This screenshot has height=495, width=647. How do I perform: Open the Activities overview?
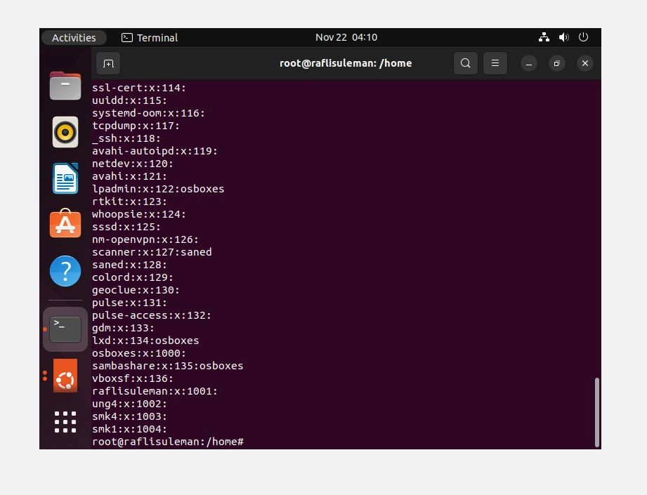click(x=74, y=37)
